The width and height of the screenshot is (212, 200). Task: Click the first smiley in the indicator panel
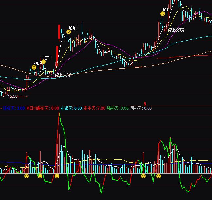point(26,176)
